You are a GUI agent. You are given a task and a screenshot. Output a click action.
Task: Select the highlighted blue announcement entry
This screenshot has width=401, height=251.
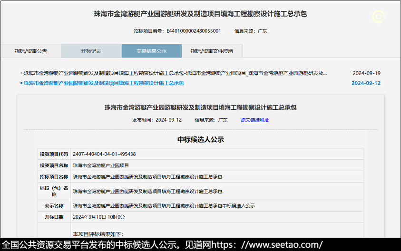(x=104, y=83)
